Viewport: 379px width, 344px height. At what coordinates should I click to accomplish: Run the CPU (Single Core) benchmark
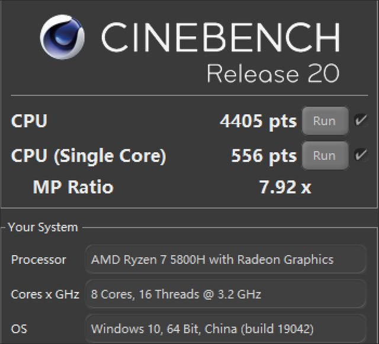(325, 156)
